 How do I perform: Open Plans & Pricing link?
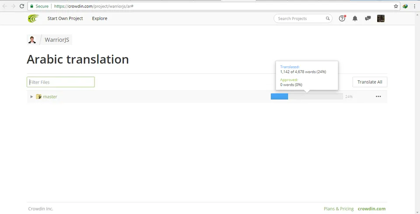(339, 209)
